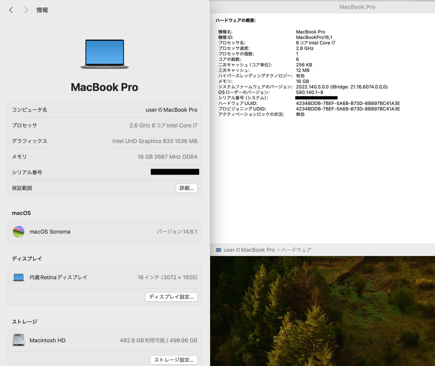
Task: Go forward with the right chevron arrow
Action: pyautogui.click(x=26, y=10)
